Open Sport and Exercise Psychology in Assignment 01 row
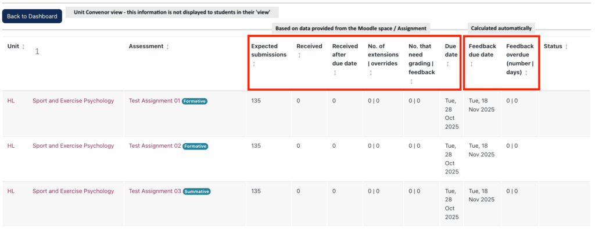The width and height of the screenshot is (595, 231). click(x=73, y=101)
